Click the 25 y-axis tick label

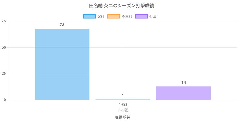coord(4,74)
